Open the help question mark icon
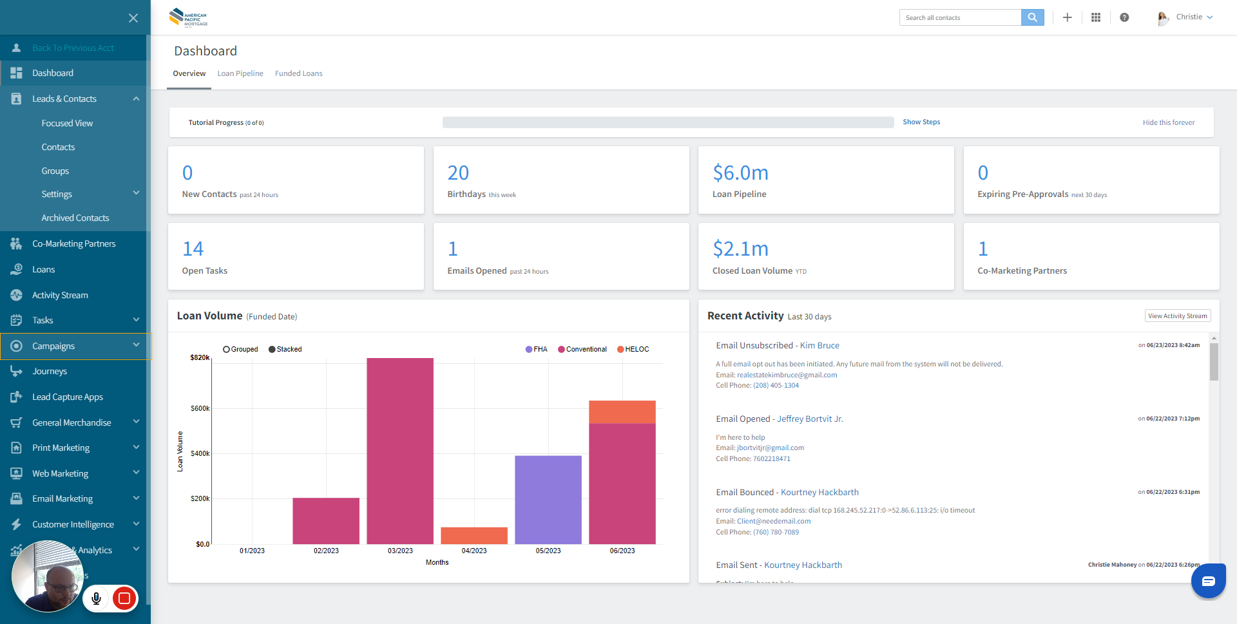1237x624 pixels. pyautogui.click(x=1124, y=17)
